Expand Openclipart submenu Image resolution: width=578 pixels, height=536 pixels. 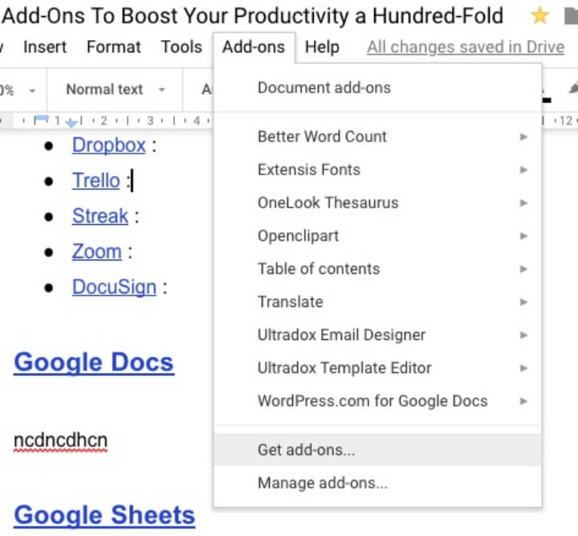[377, 235]
